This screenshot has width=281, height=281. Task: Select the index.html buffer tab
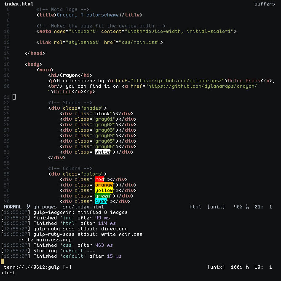point(19,4)
